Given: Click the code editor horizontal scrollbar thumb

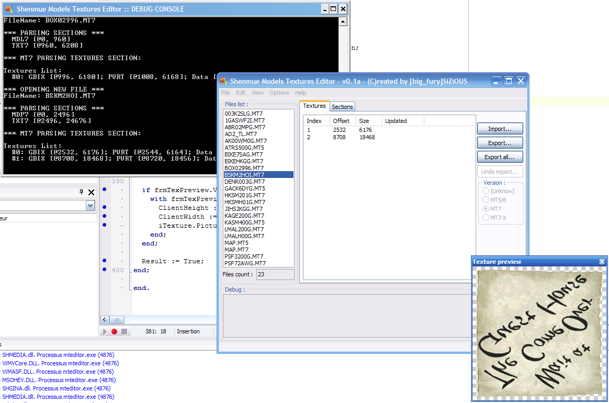Looking at the screenshot, I should [117, 320].
